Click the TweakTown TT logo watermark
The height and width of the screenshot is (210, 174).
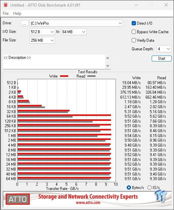[160, 196]
